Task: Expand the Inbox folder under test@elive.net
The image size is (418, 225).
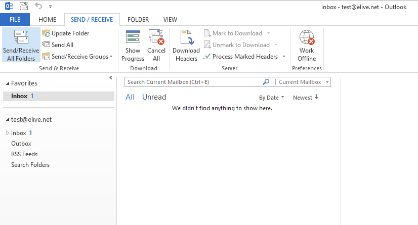Action: (x=8, y=132)
